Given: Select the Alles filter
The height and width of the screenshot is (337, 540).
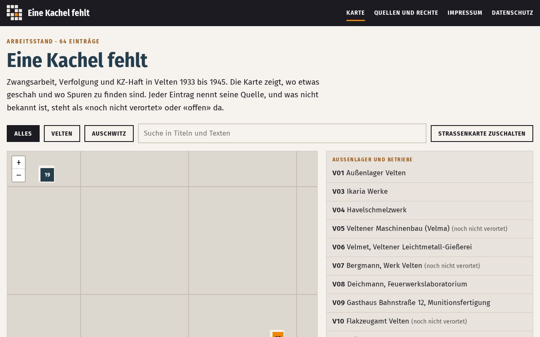Looking at the screenshot, I should 23,134.
